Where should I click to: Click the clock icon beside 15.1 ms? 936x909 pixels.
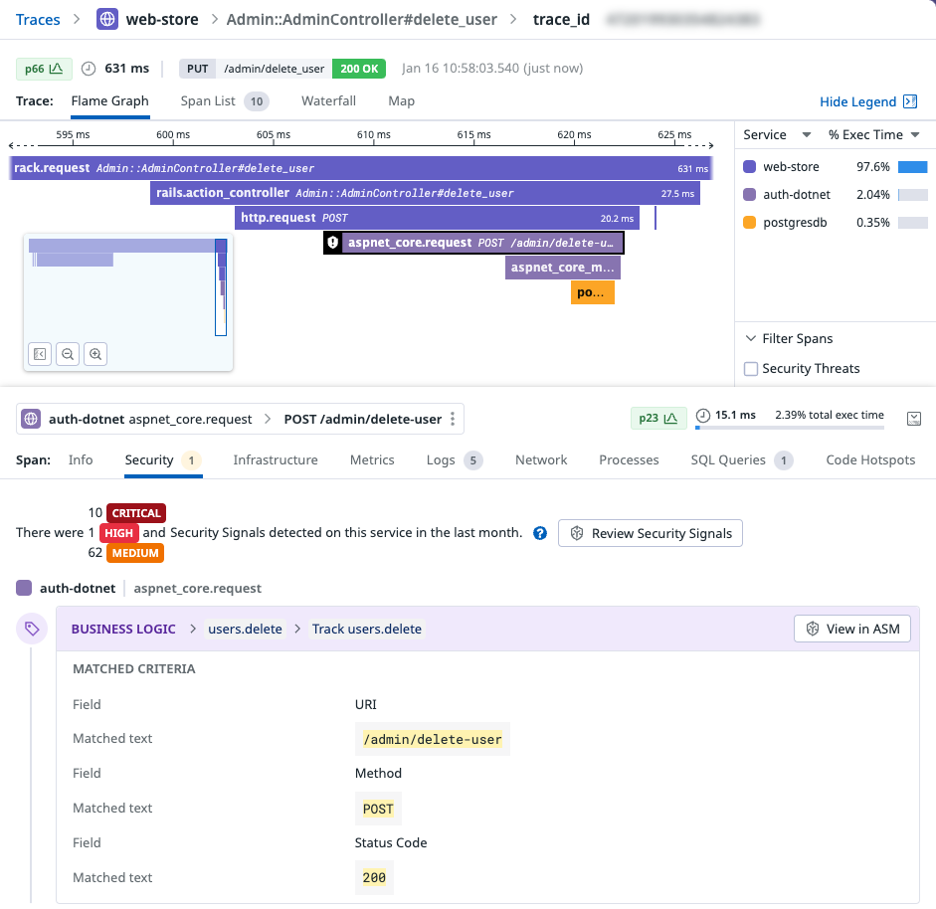pyautogui.click(x=703, y=416)
